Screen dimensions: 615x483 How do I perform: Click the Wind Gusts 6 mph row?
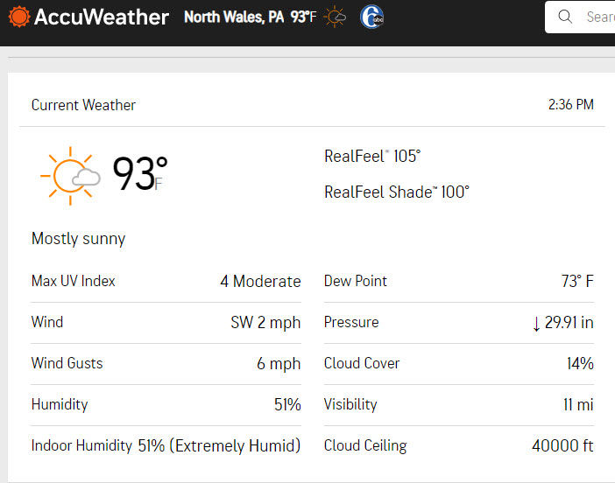click(x=166, y=363)
